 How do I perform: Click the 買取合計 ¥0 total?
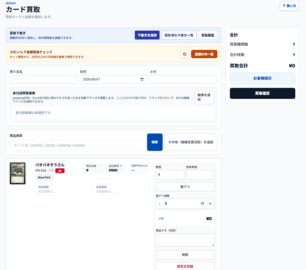(x=263, y=66)
